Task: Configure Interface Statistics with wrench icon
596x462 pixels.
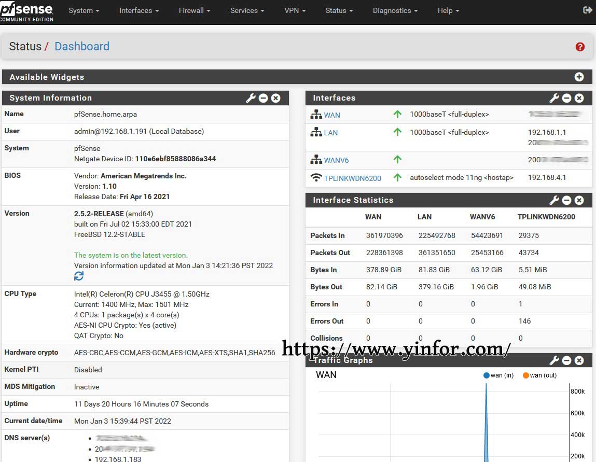Action: [554, 200]
